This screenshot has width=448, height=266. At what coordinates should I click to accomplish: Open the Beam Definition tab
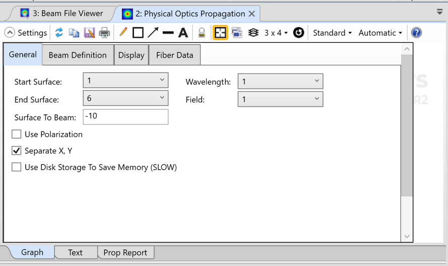pyautogui.click(x=78, y=55)
